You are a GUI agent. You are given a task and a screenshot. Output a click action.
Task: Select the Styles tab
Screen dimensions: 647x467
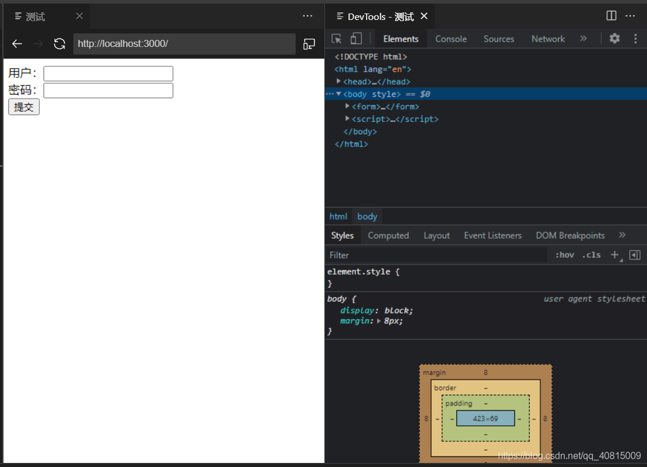[x=343, y=236]
